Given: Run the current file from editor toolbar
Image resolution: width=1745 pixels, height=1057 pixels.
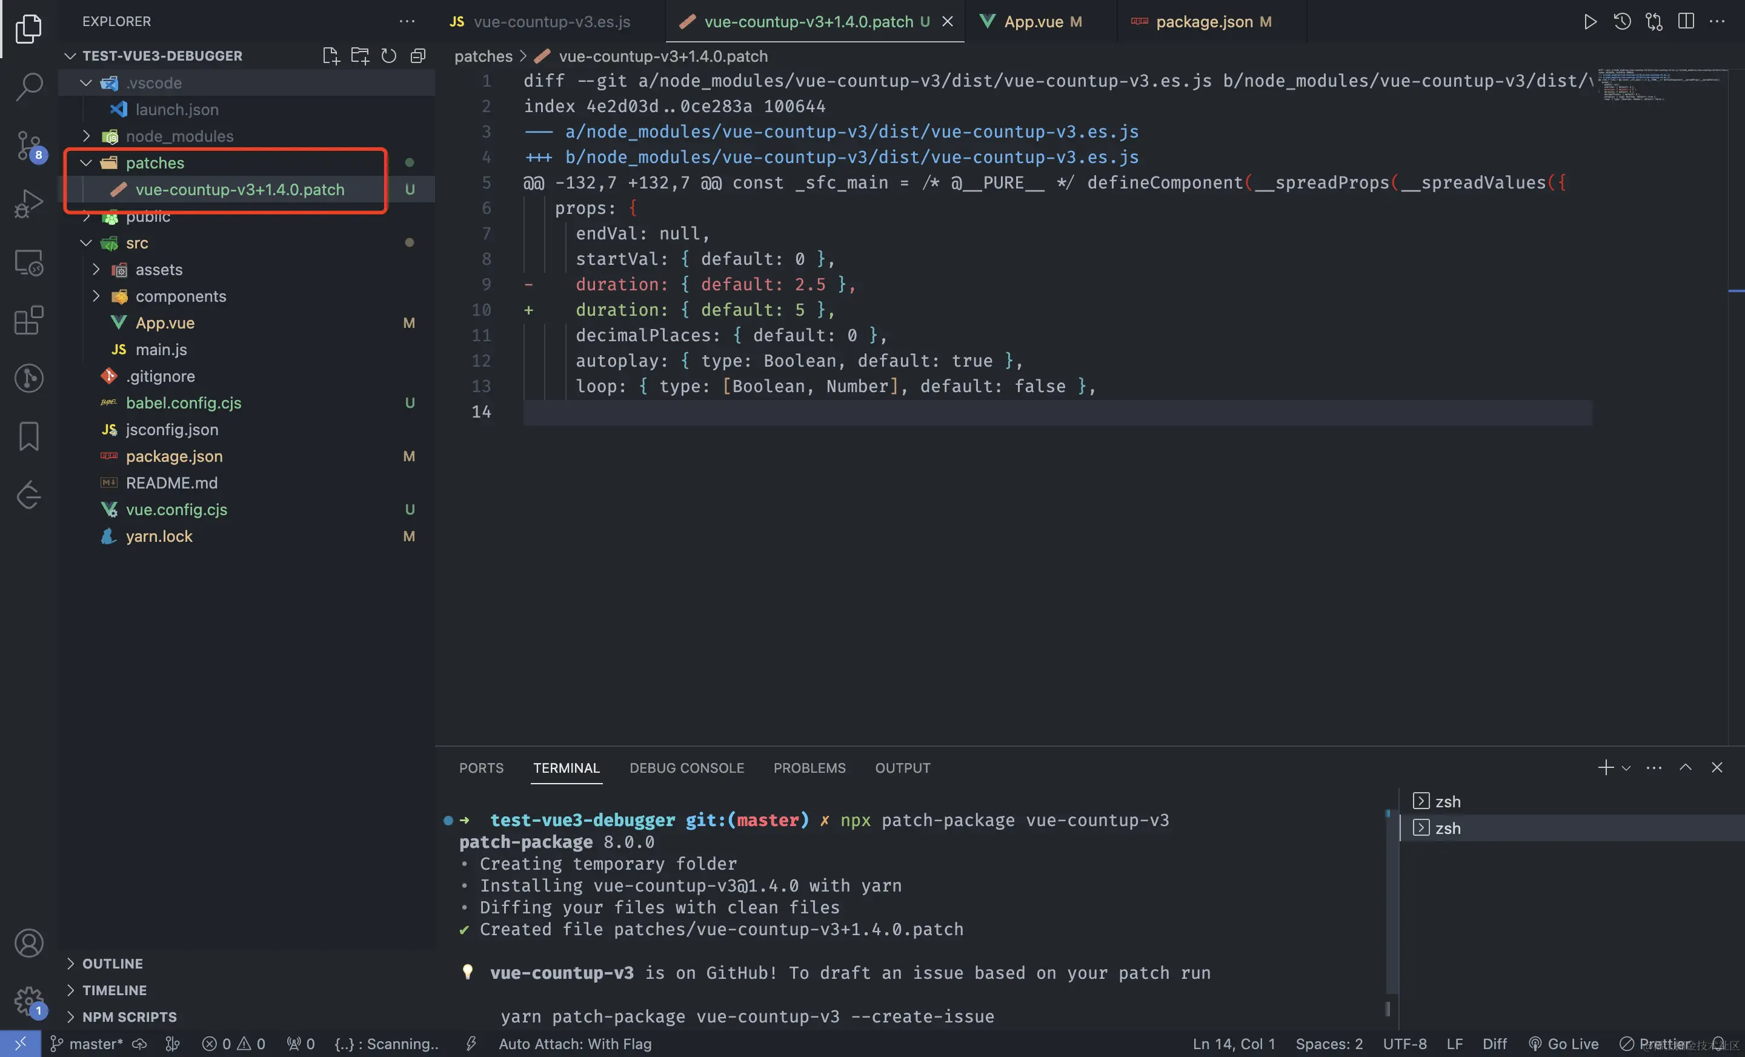Looking at the screenshot, I should coord(1590,21).
